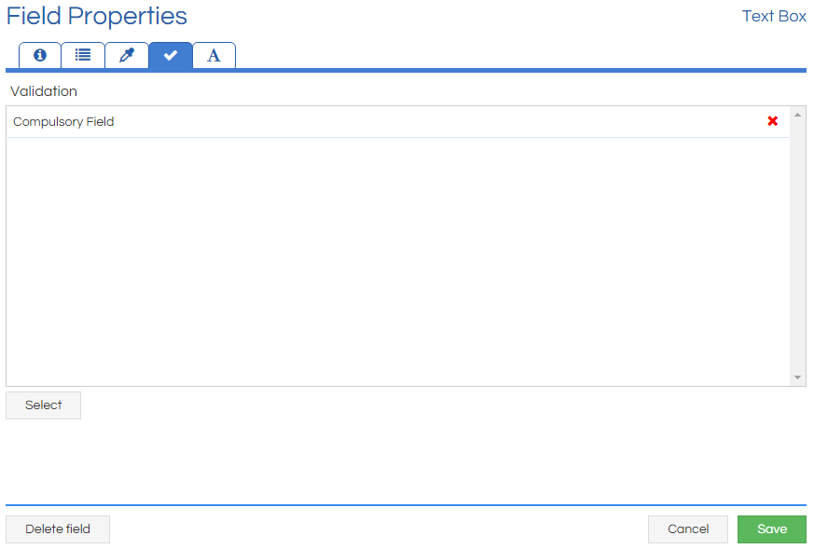
Task: Open the info tab icon
Action: pyautogui.click(x=40, y=55)
